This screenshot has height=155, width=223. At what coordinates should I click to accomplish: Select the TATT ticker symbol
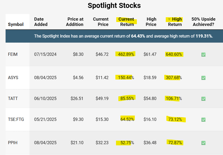tap(13, 98)
